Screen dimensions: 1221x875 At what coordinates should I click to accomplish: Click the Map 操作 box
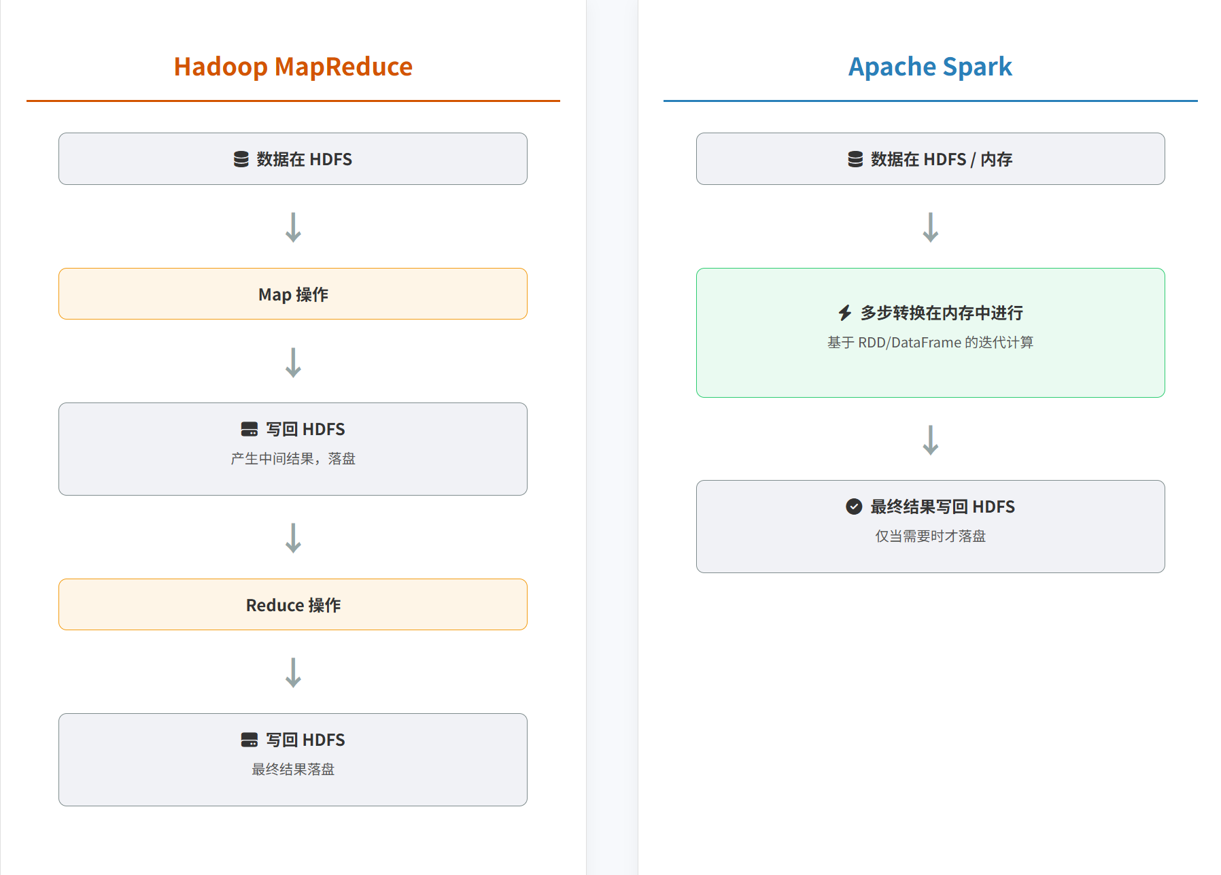(x=293, y=294)
